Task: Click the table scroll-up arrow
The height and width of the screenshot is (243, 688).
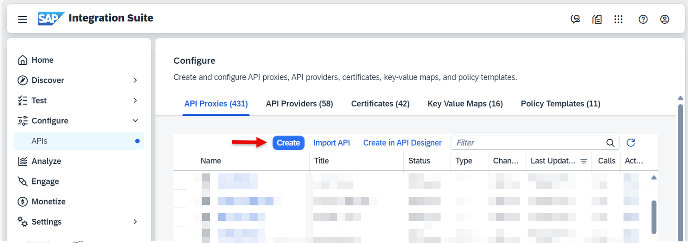Action: tap(654, 178)
